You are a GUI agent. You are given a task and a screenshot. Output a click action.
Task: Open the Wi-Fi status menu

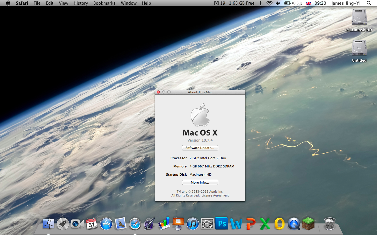(x=269, y=3)
